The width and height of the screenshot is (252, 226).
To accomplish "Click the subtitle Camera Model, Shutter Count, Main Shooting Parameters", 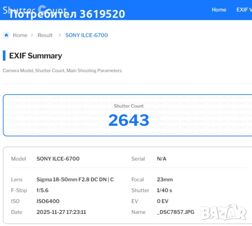I will click(x=62, y=71).
